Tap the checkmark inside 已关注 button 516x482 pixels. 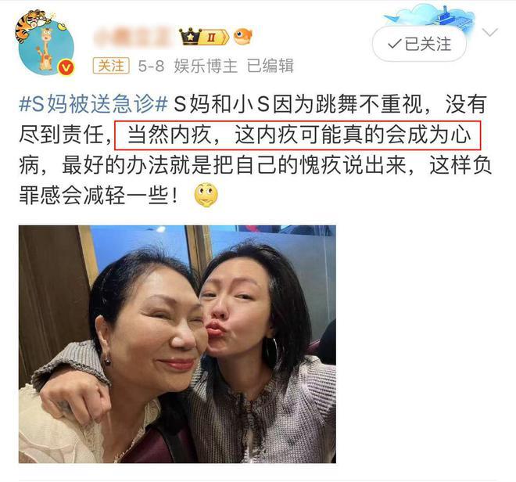(x=394, y=44)
